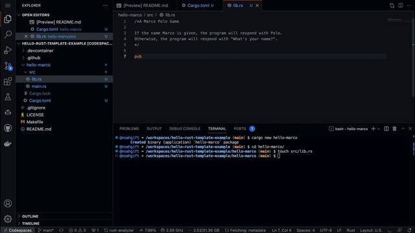The width and height of the screenshot is (415, 233).
Task: Expand the Timeline section
Action: (x=64, y=223)
